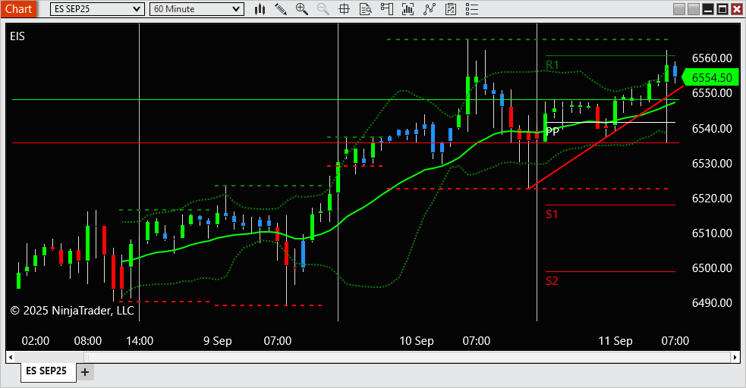Click the current price marker 6554.50
Viewport: 746px width, 388px height.
click(x=711, y=77)
